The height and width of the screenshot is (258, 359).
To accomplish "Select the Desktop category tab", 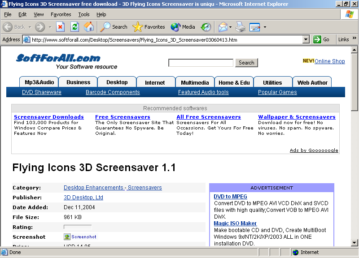I will 117,82.
